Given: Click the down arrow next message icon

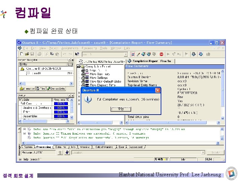Looking at the screenshot, I should [x=67, y=153].
